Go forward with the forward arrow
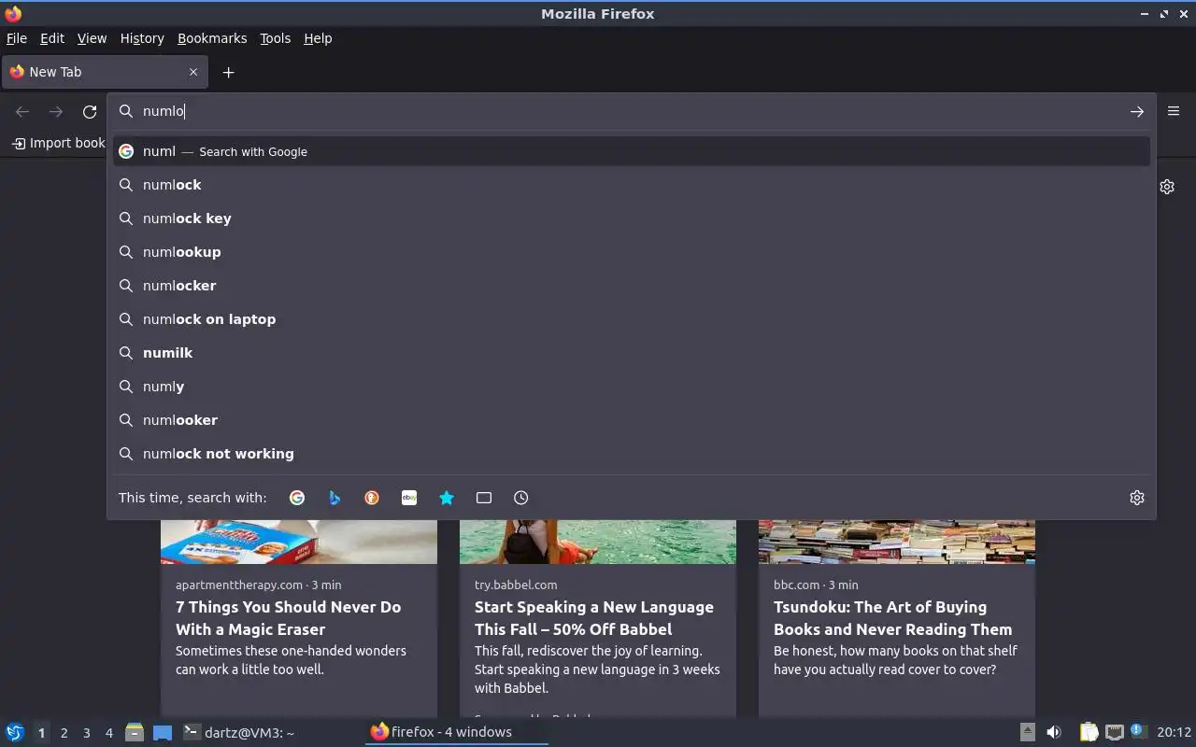Screen dimensions: 1196x747 click(x=56, y=111)
